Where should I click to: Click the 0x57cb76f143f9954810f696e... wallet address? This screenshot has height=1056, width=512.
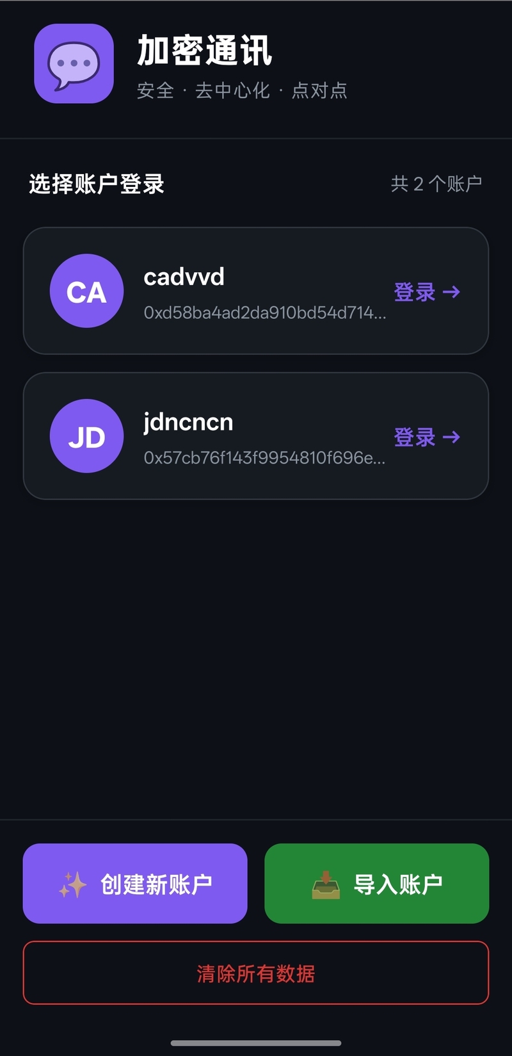(264, 458)
